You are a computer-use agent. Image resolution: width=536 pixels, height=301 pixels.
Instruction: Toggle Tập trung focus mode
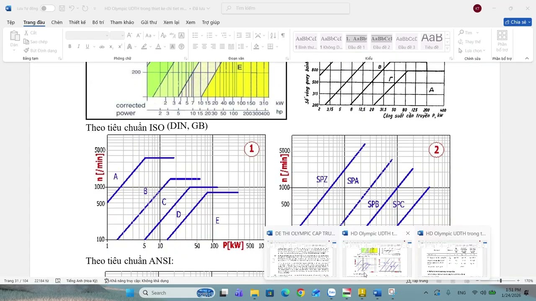[x=417, y=281]
